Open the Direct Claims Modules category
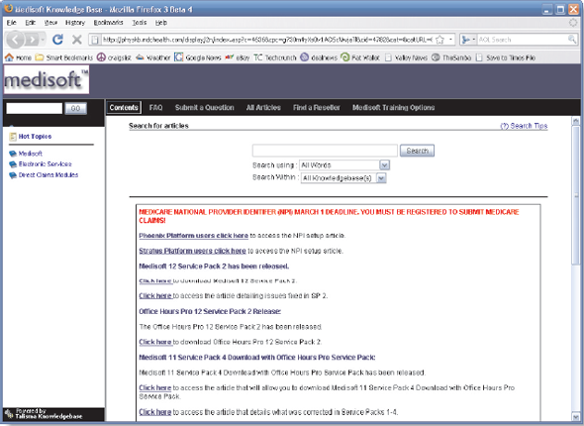584x426 pixels. point(49,174)
